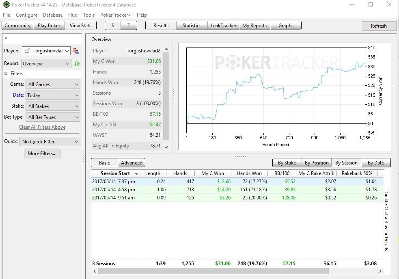This screenshot has width=399, height=279.
Task: Click the session table horizontal scrollbar thumb
Action: [x=214, y=271]
